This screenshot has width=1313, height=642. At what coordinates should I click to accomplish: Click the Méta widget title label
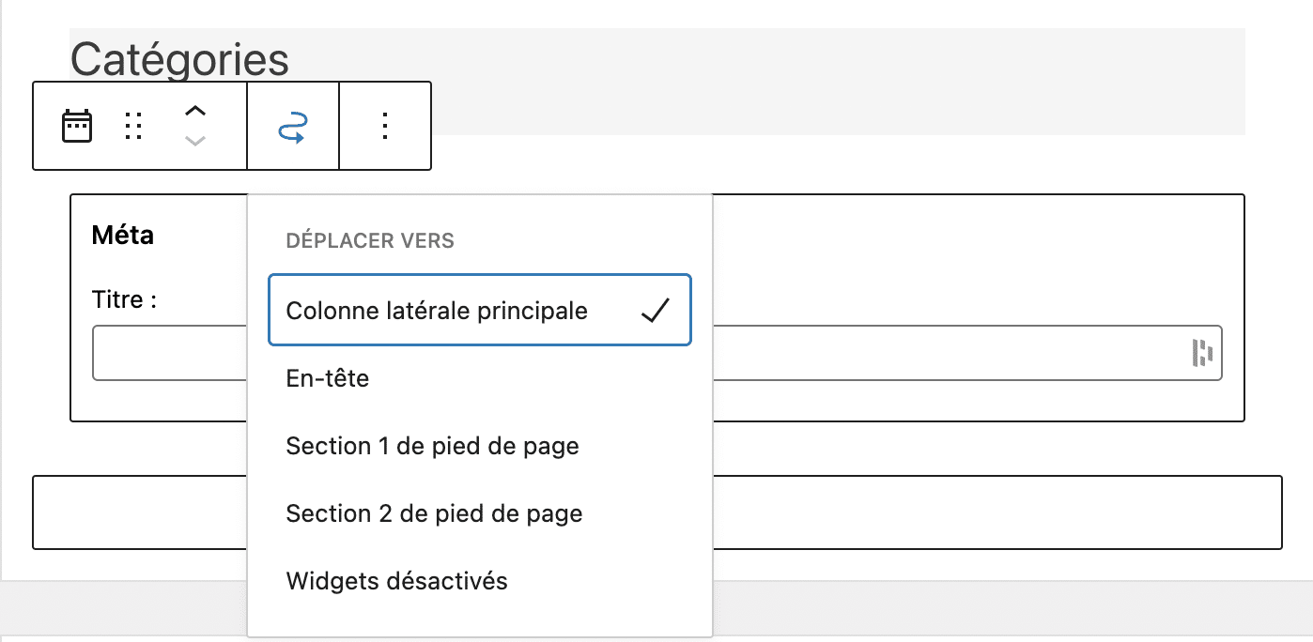tap(122, 235)
